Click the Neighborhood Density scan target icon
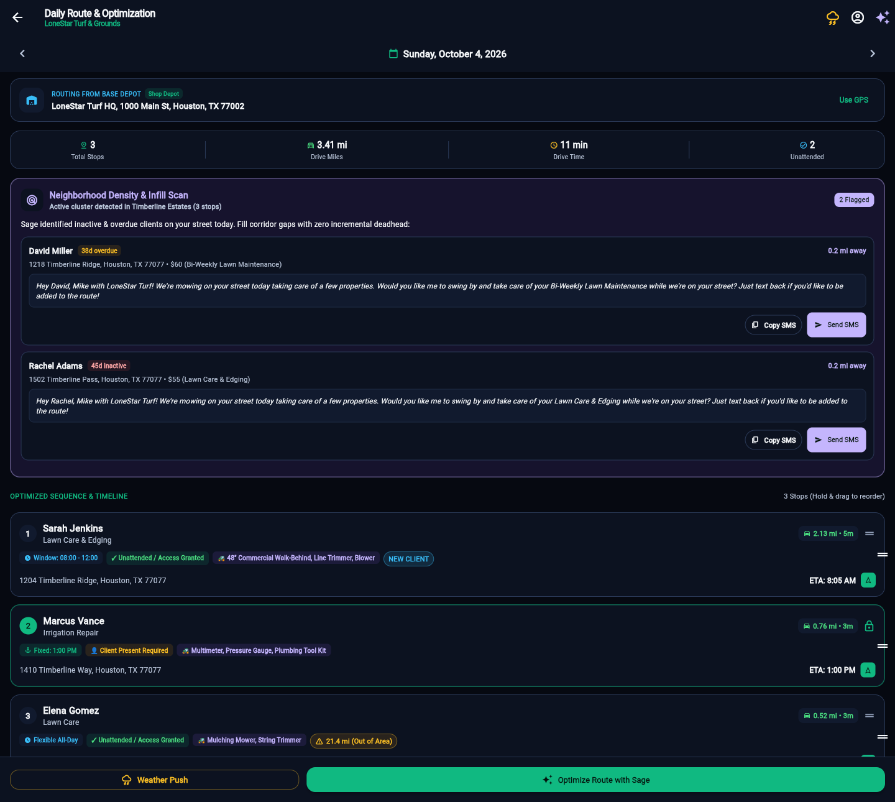This screenshot has height=802, width=895. tap(32, 200)
